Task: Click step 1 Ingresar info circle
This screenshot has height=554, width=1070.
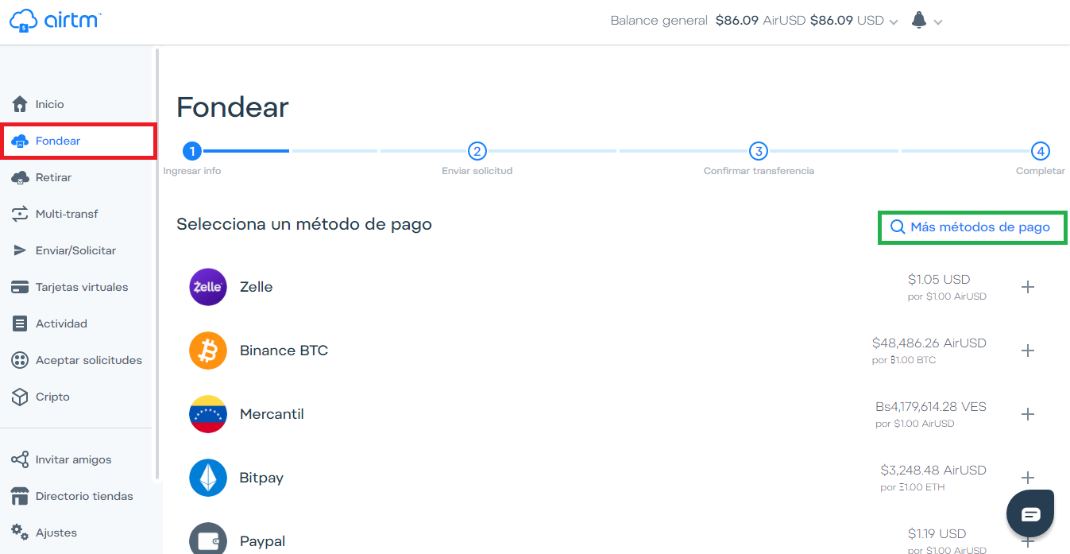Action: click(x=191, y=150)
